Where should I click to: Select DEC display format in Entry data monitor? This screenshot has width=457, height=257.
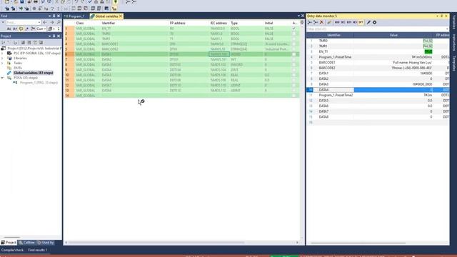click(x=343, y=22)
